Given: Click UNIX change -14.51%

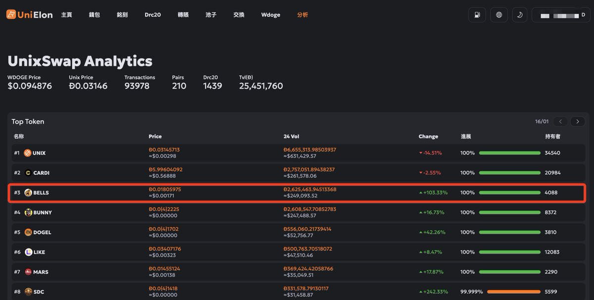Looking at the screenshot, I should pos(430,153).
